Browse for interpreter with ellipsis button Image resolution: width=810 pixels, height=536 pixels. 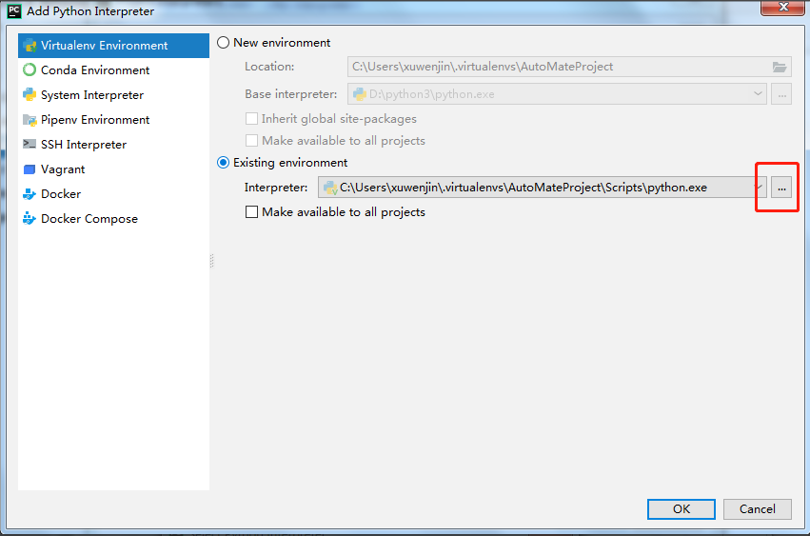[781, 188]
